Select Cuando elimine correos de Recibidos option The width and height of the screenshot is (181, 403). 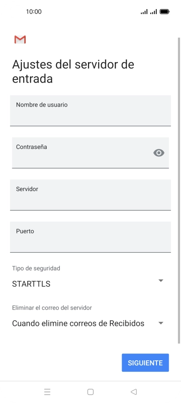(78, 323)
